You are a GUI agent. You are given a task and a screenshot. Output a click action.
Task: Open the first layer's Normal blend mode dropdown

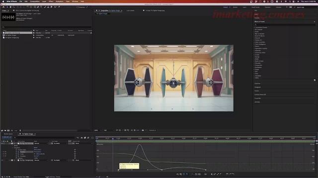tap(41, 143)
